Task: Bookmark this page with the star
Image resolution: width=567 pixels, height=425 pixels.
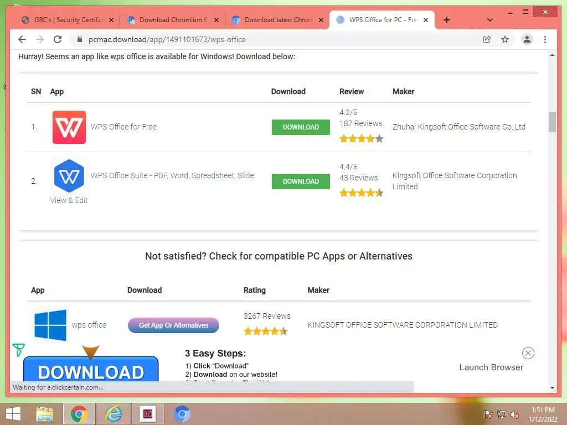Action: [x=505, y=39]
